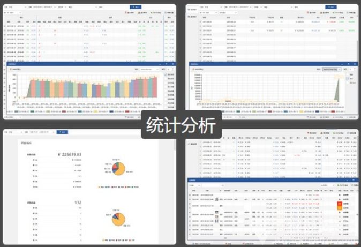Click the red pin icon in the upper-left toolbar

click(126, 13)
